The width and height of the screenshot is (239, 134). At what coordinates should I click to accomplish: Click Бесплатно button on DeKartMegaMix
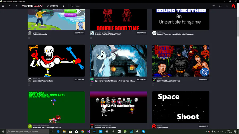[79, 33]
